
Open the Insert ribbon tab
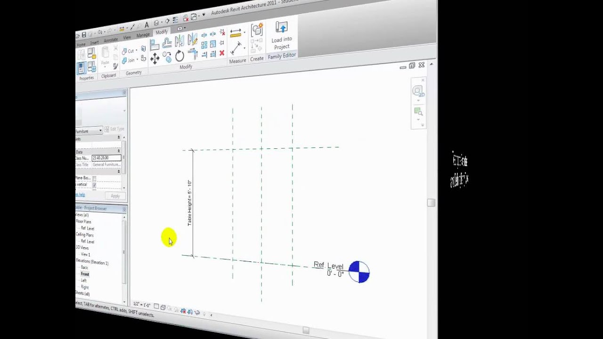[94, 42]
